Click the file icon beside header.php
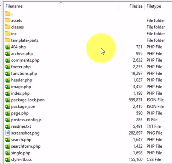The width and height of the screenshot is (172, 164). pos(7,80)
